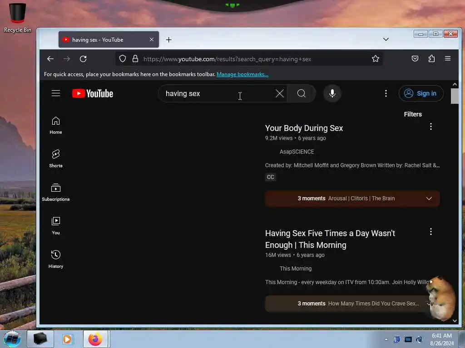Viewport: 465px width, 348px height.
Task: Go back with the browser back arrow
Action: click(x=50, y=59)
